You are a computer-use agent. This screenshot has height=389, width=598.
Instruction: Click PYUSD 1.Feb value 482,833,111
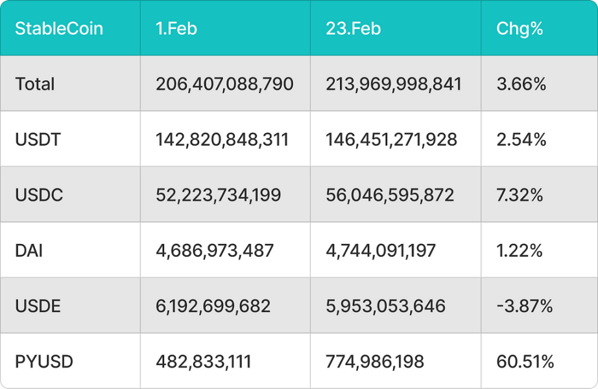[204, 362]
